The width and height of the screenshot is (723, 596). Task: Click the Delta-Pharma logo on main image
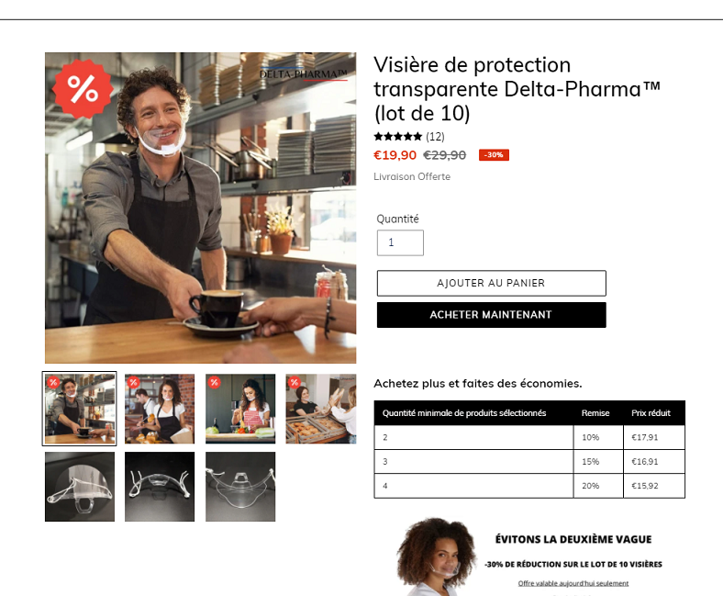click(304, 74)
